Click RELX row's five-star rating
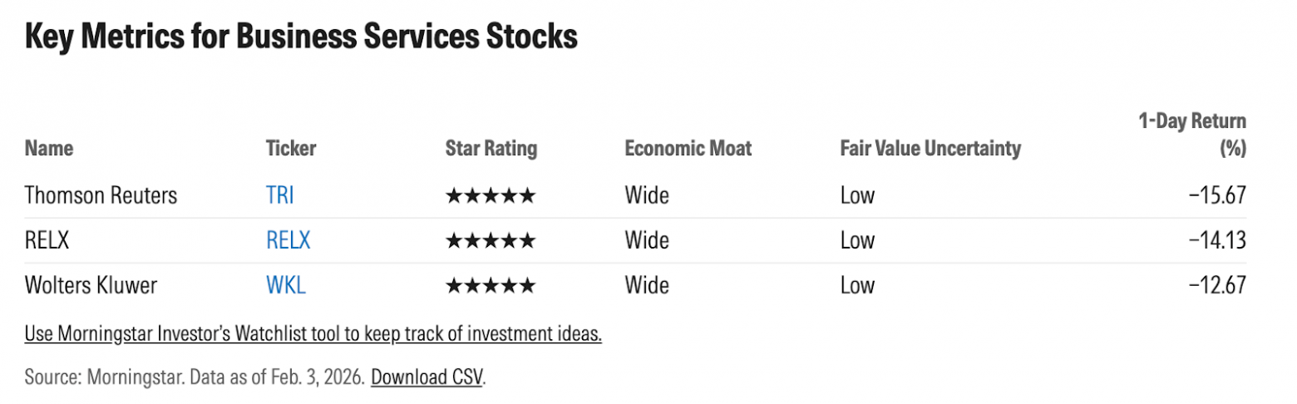The image size is (1297, 404). tap(491, 241)
